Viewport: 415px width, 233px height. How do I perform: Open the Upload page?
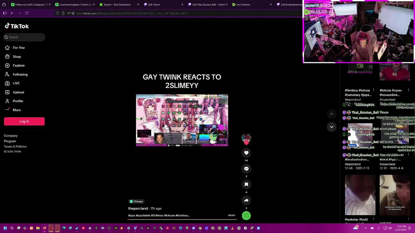coord(15,92)
